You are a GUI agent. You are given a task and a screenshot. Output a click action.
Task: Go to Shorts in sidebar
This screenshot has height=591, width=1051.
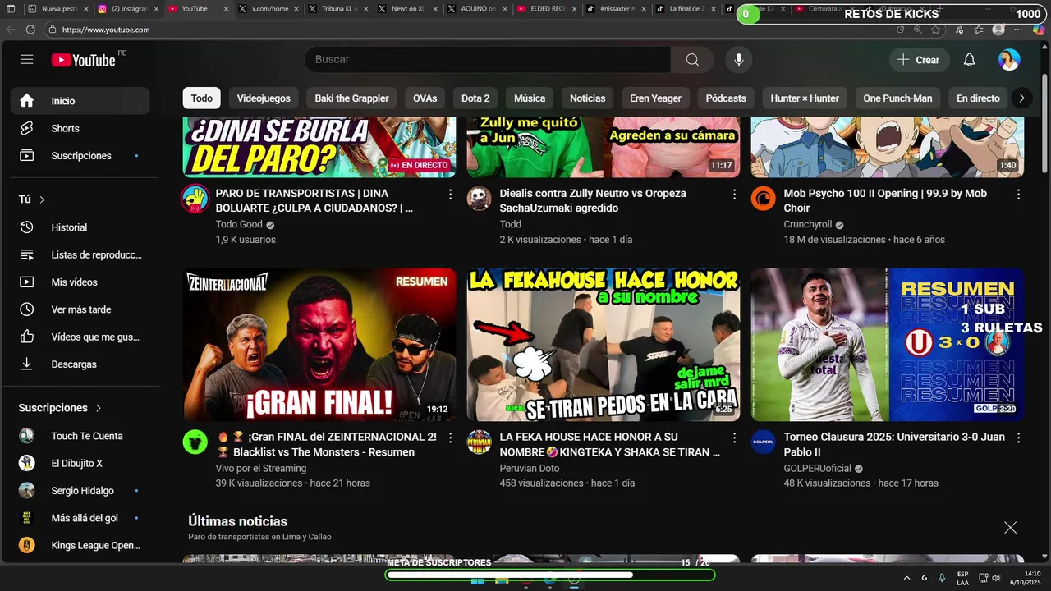pyautogui.click(x=80, y=128)
